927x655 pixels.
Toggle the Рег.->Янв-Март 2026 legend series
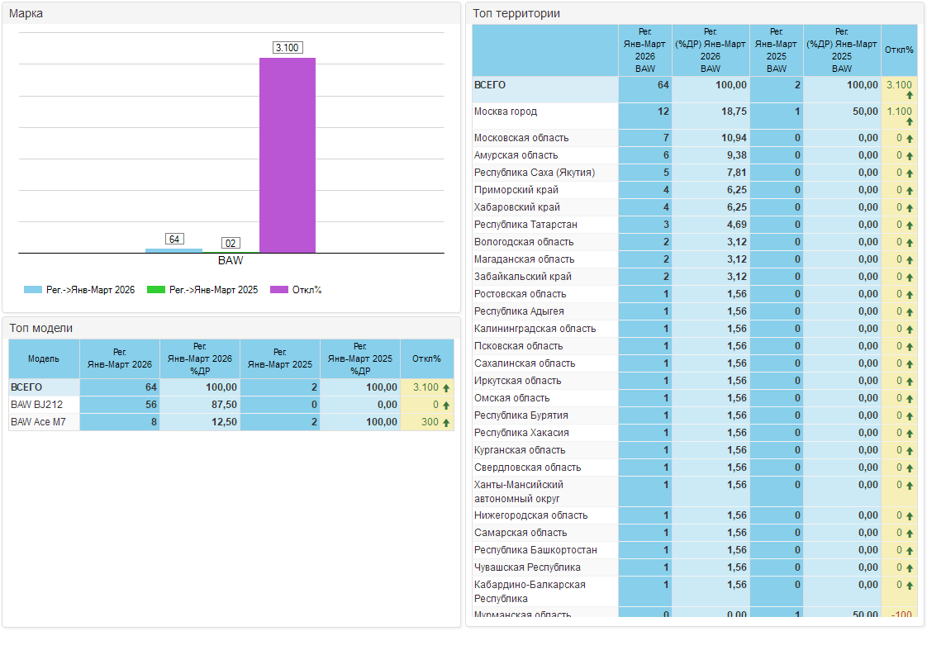pos(79,290)
